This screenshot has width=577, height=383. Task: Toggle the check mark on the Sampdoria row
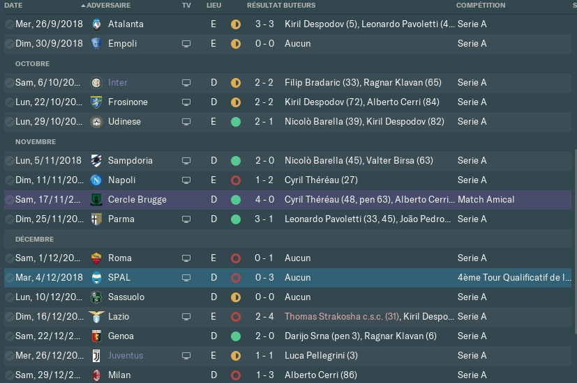9,160
